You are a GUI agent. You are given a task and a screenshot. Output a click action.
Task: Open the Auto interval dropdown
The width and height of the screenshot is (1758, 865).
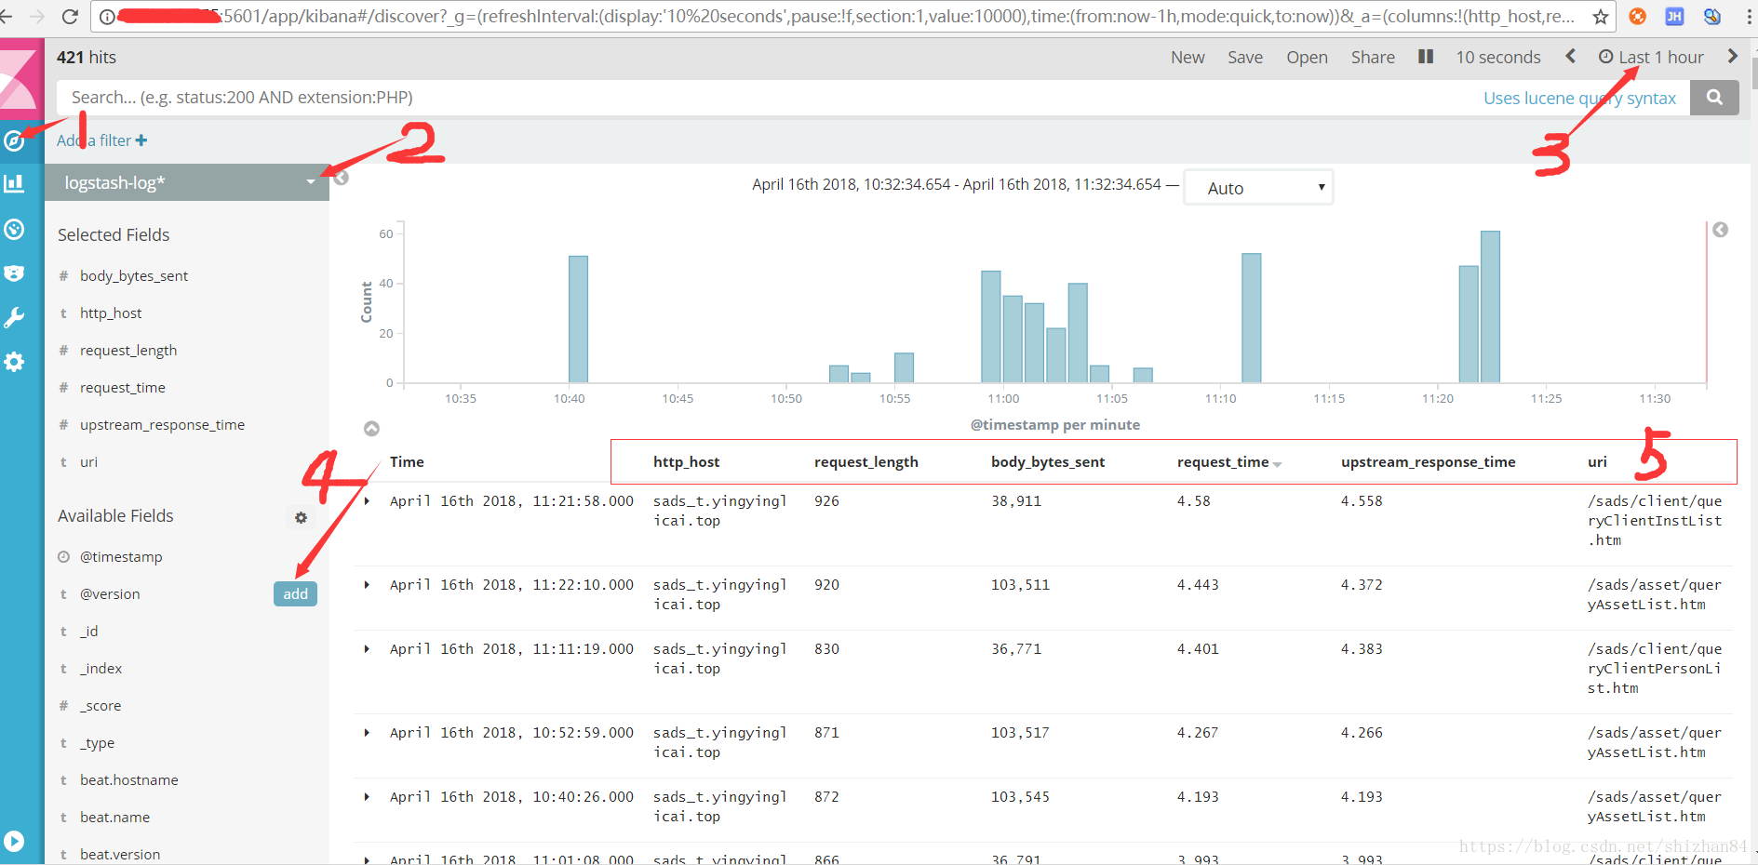pos(1258,187)
